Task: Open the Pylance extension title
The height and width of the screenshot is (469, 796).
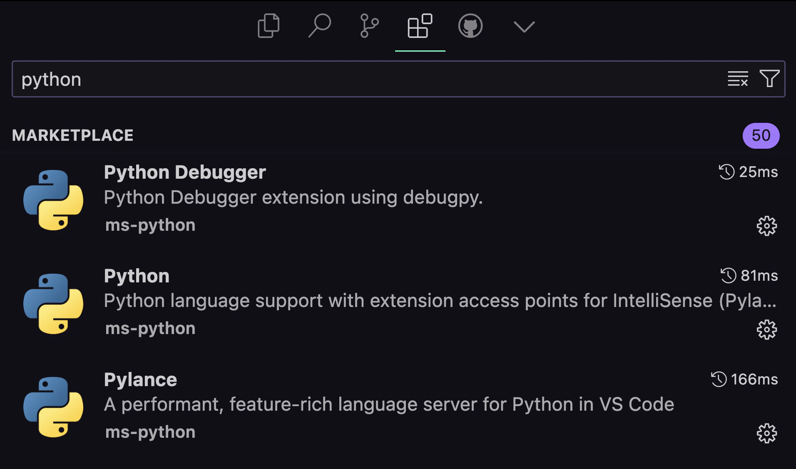Action: coord(140,379)
